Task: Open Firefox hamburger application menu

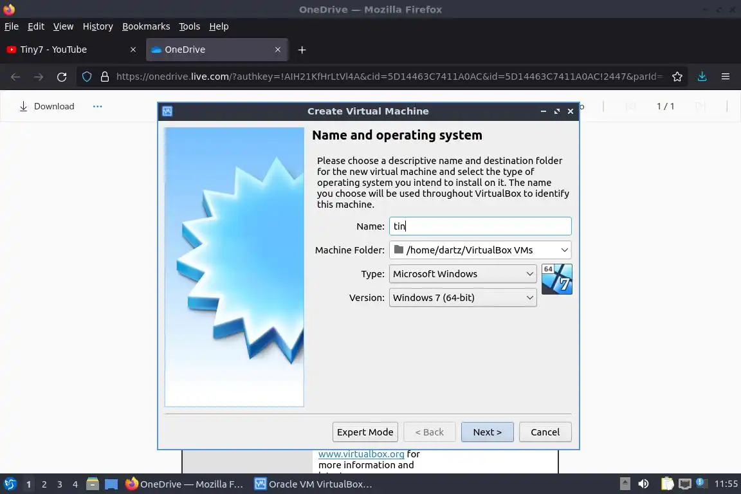Action: 726,77
